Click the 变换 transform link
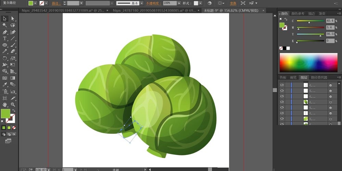This screenshot has height=171, width=342. click(x=233, y=3)
